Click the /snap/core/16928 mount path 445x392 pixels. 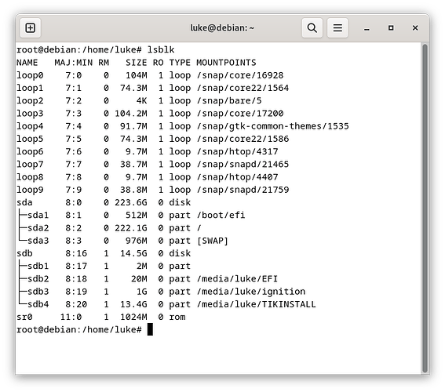[240, 75]
